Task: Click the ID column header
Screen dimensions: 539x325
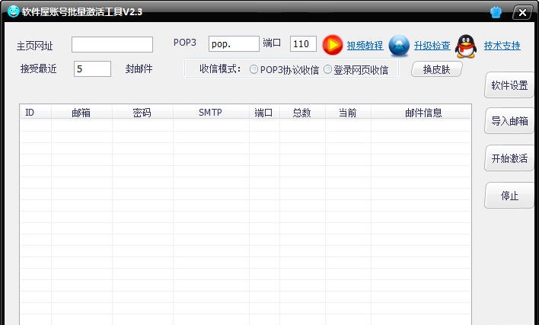Action: pyautogui.click(x=36, y=113)
